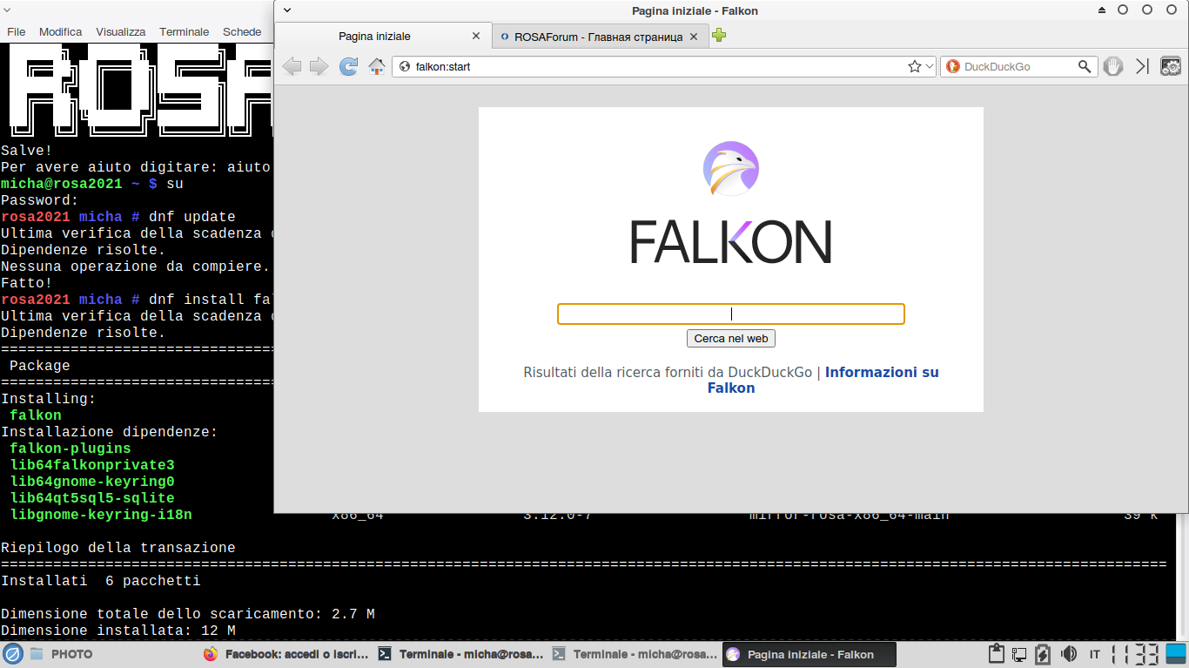Click lib64qt5sql5-sqlite in the terminal output

click(x=92, y=498)
